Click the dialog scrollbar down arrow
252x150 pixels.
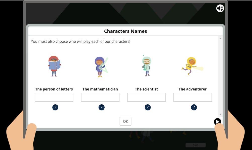coord(221,114)
